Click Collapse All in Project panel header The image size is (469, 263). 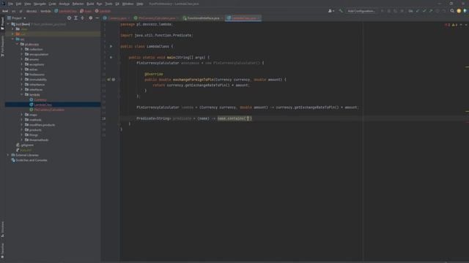[83, 18]
